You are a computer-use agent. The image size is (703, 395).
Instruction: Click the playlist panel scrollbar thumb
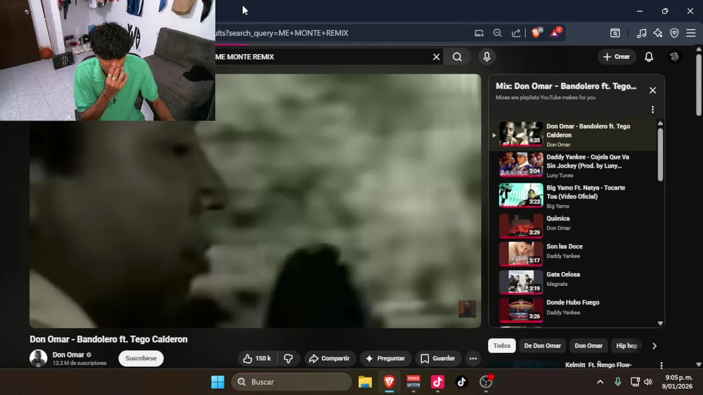tap(660, 154)
